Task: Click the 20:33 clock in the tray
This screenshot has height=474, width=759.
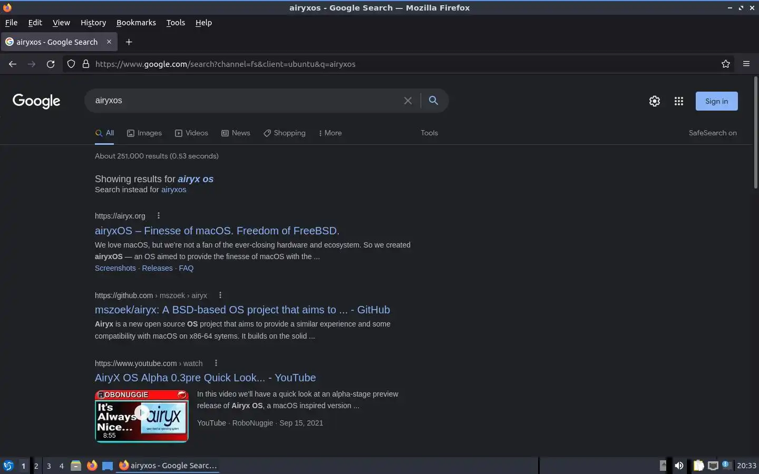Action: tap(746, 466)
